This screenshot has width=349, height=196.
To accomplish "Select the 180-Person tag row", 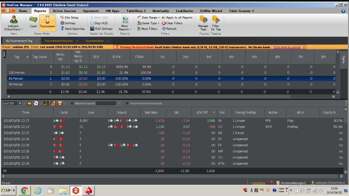I will pos(171,73).
